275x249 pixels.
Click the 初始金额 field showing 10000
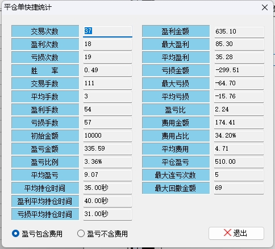[x=107, y=136]
